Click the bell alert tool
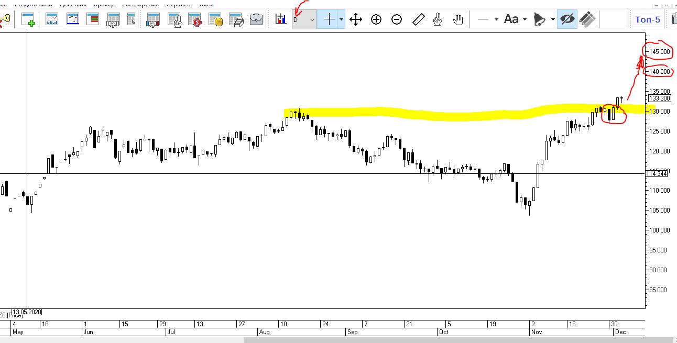Image resolution: width=677 pixels, height=343 pixels. [x=539, y=20]
